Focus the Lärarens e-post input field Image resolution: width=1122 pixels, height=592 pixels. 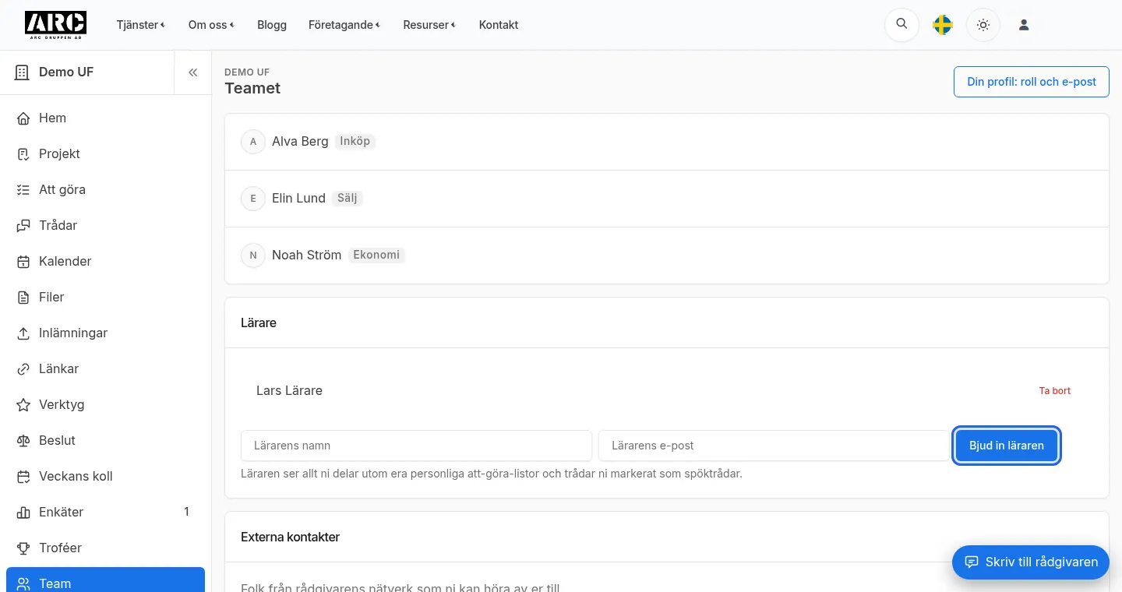pyautogui.click(x=774, y=446)
